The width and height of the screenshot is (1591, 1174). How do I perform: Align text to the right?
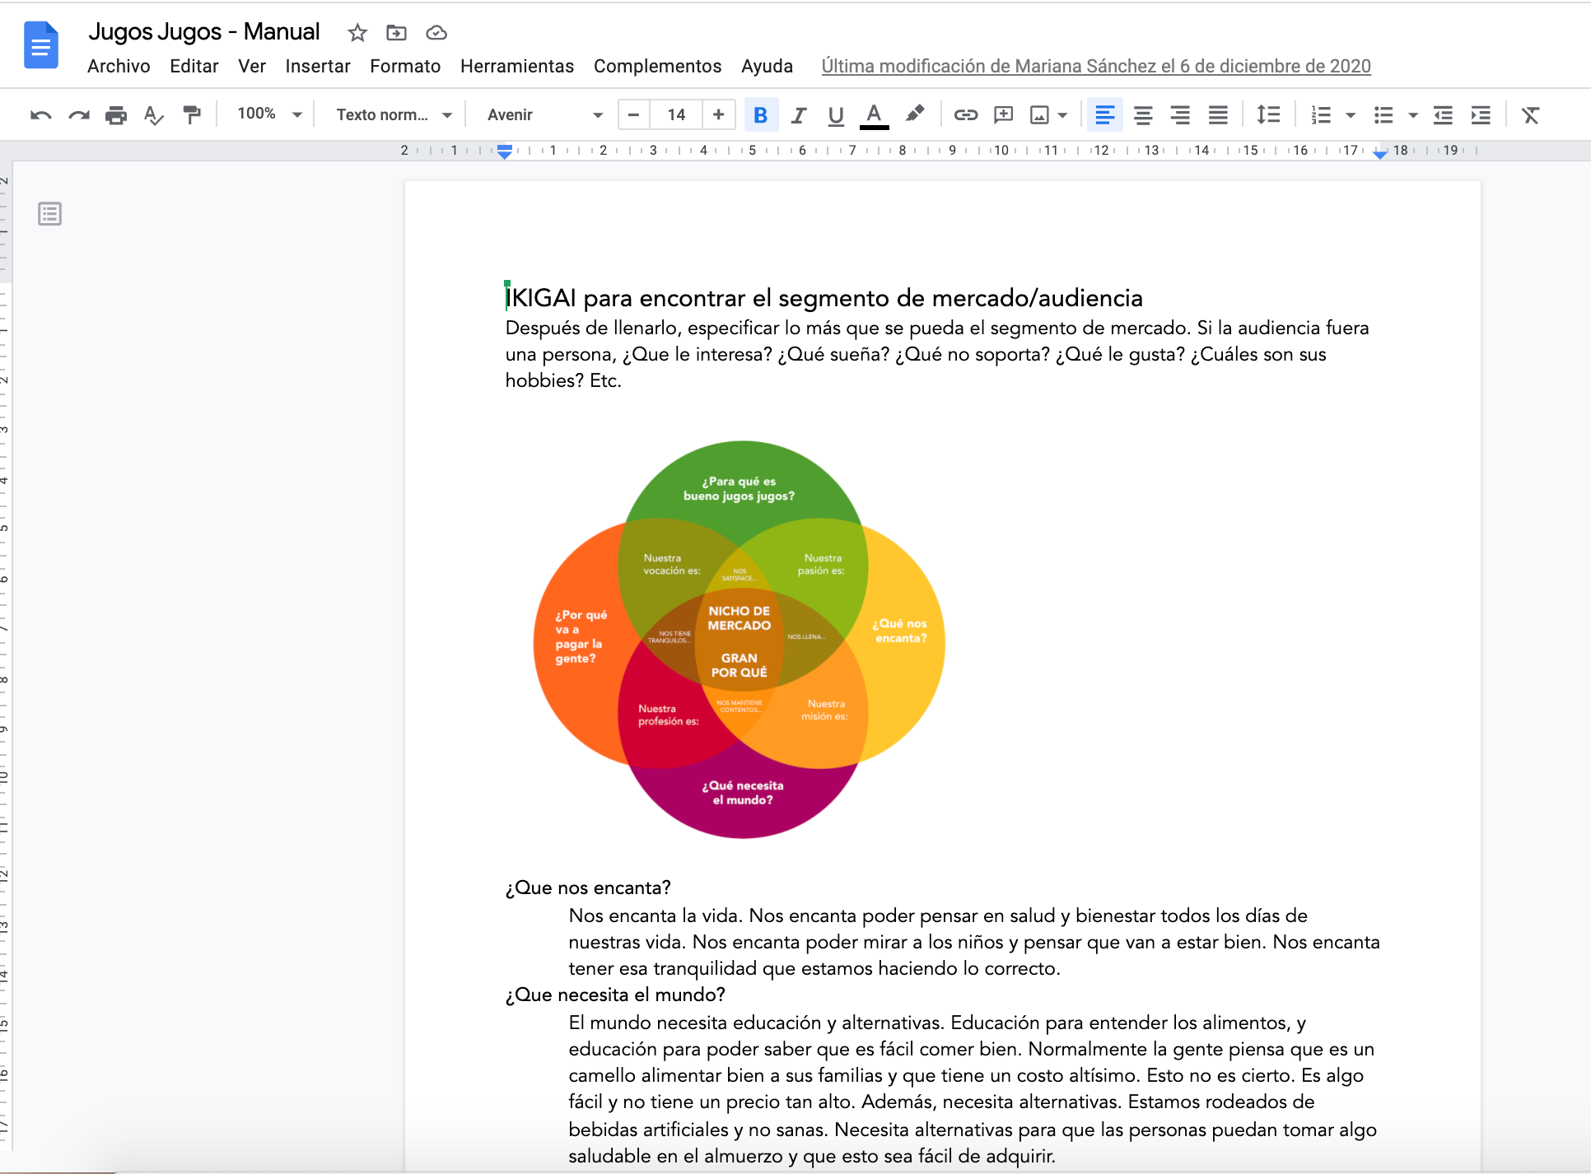click(x=1180, y=115)
